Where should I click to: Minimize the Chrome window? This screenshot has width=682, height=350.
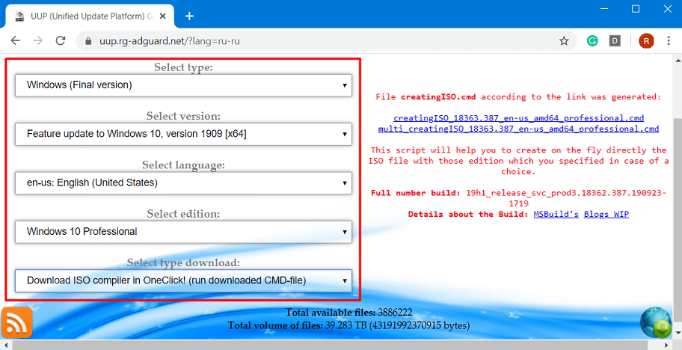point(603,9)
